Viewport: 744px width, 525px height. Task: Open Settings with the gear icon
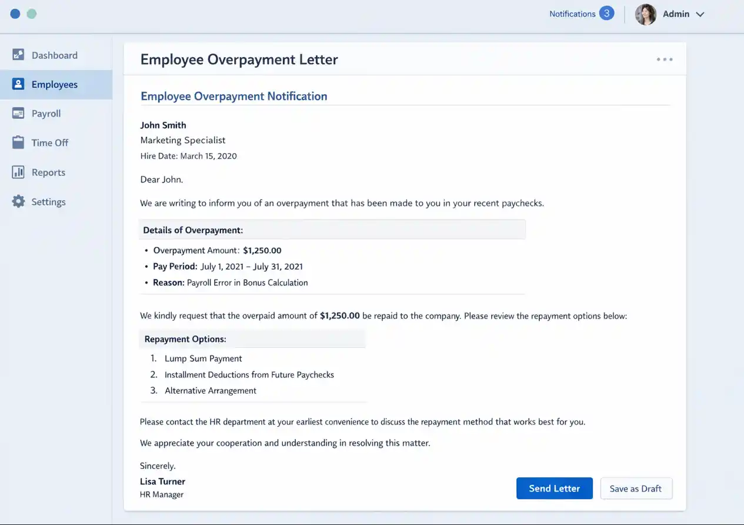18,201
